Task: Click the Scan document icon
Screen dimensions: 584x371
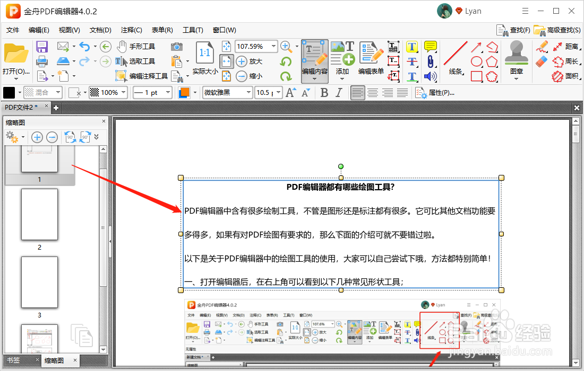Action: (x=63, y=61)
